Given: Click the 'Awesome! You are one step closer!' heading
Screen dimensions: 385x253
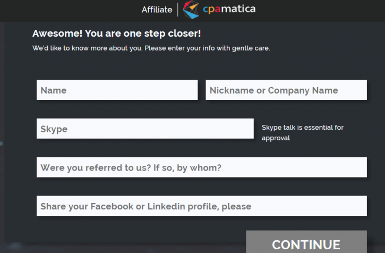Looking at the screenshot, I should click(x=117, y=33).
